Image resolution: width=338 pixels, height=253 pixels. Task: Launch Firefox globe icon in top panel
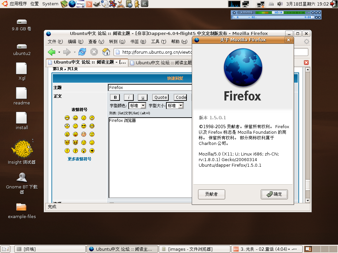[x=72, y=4]
